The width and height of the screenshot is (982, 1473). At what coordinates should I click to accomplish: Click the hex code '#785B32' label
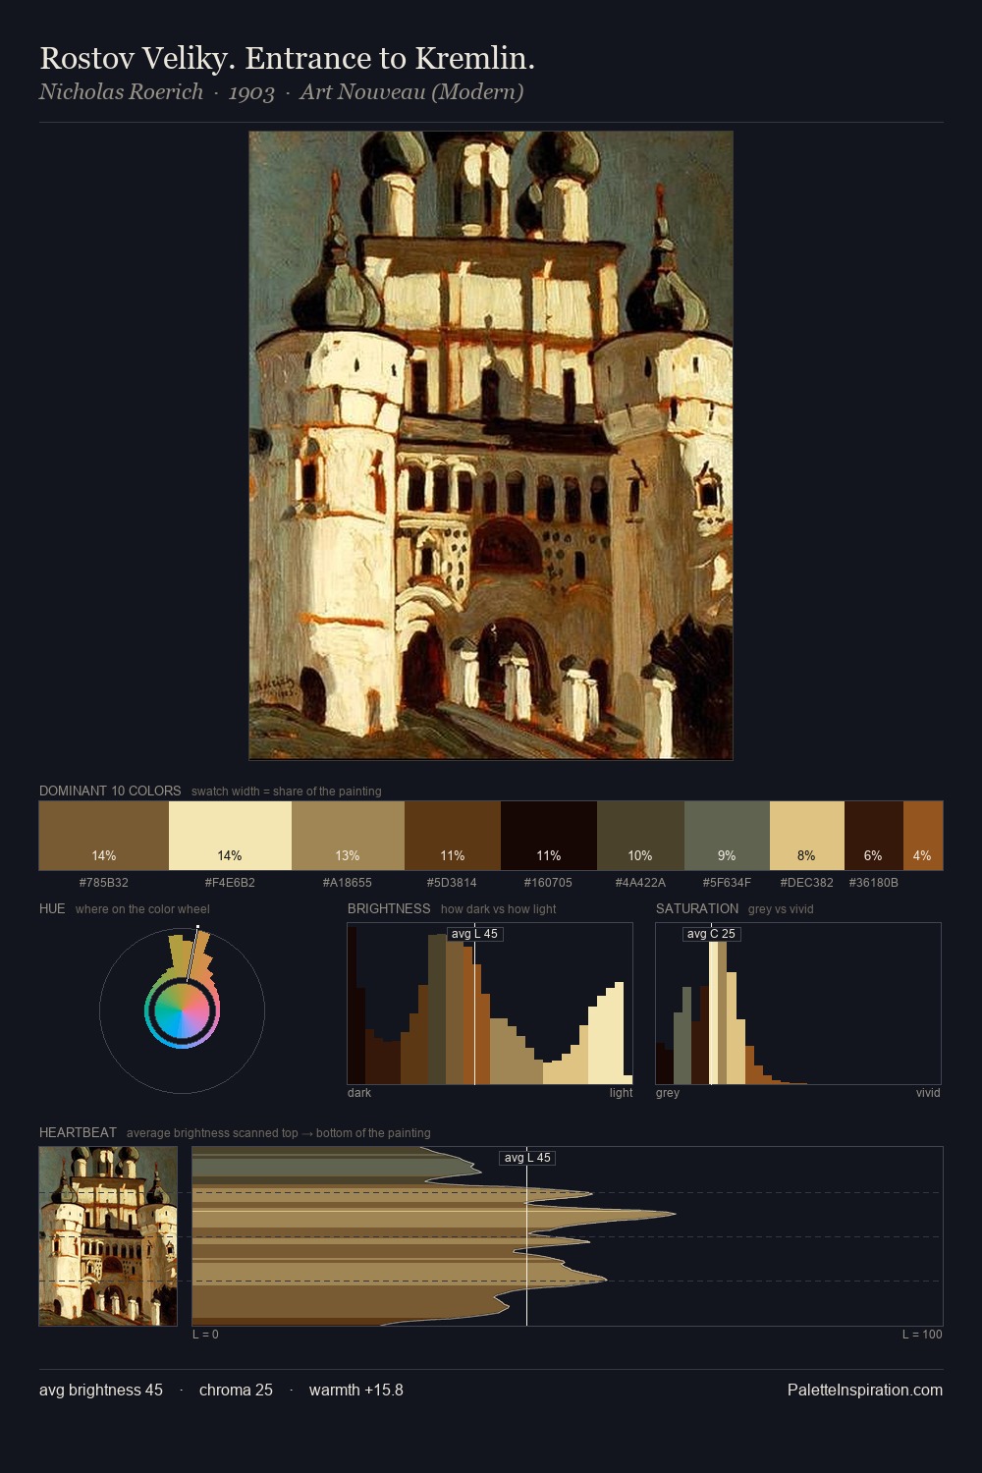pyautogui.click(x=104, y=883)
